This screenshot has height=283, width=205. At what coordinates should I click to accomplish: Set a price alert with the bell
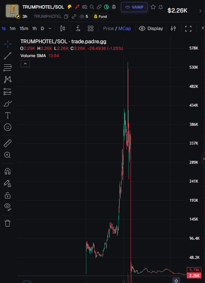161,7
